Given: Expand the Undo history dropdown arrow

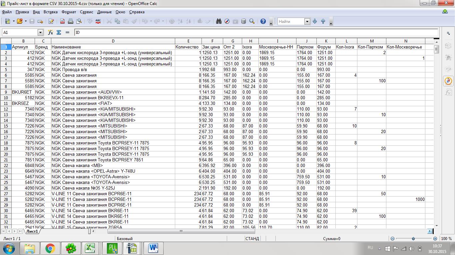Looking at the screenshot, I should pyautogui.click(x=151, y=21).
